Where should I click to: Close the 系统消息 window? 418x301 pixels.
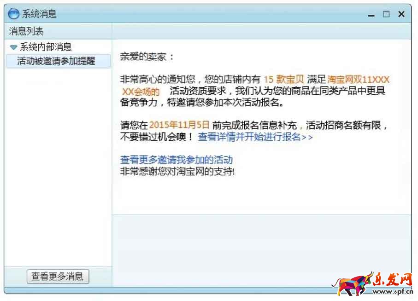click(x=401, y=14)
